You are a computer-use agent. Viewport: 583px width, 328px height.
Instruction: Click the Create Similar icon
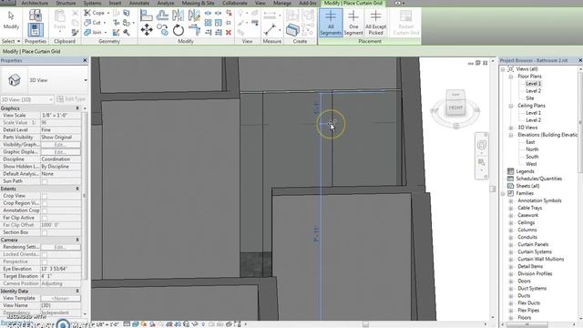[x=292, y=30]
